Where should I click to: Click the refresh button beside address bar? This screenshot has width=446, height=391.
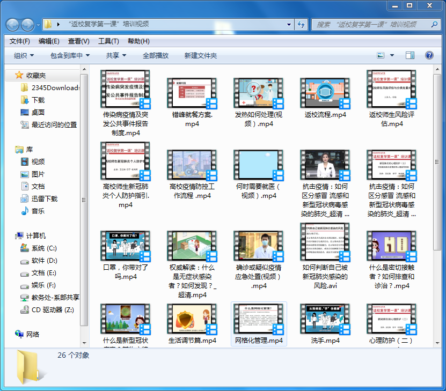point(301,25)
